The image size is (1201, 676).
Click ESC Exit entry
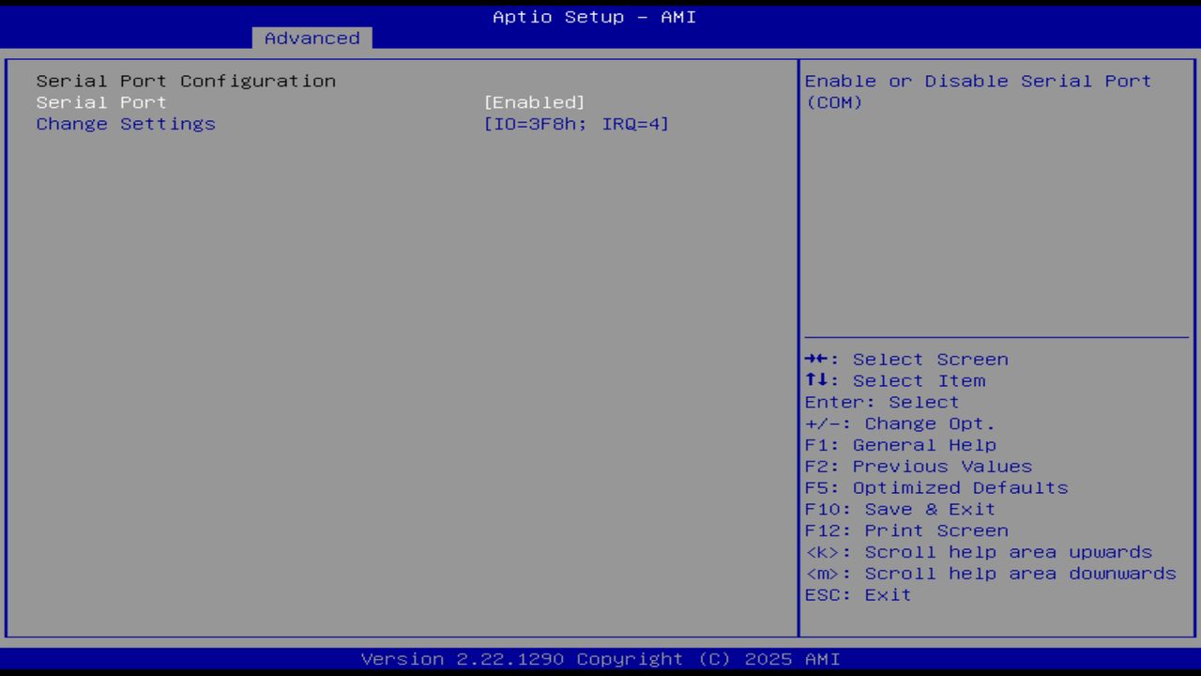pos(859,594)
